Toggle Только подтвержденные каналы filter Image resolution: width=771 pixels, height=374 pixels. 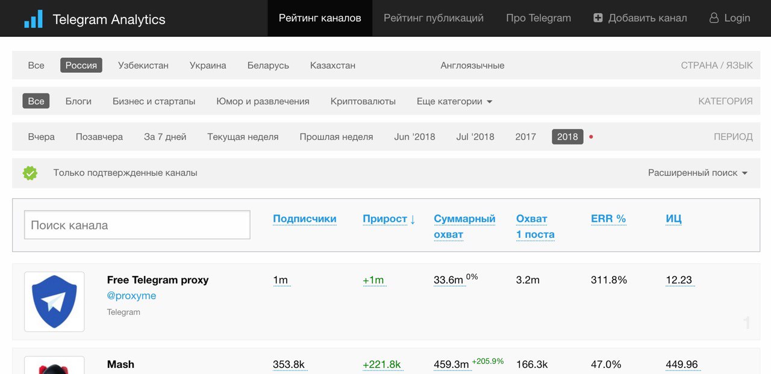click(x=125, y=173)
